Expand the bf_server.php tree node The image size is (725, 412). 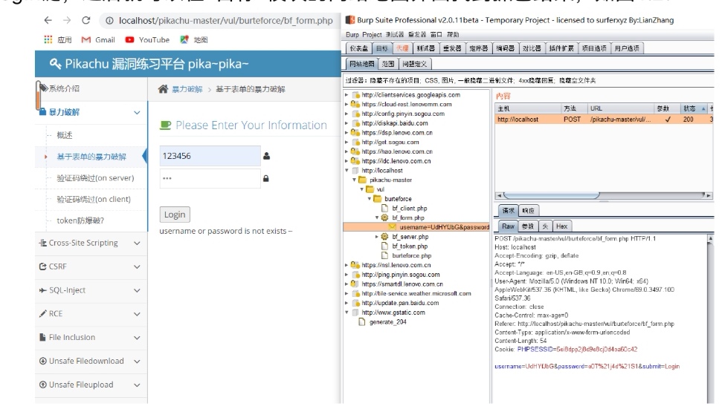pyautogui.click(x=377, y=237)
